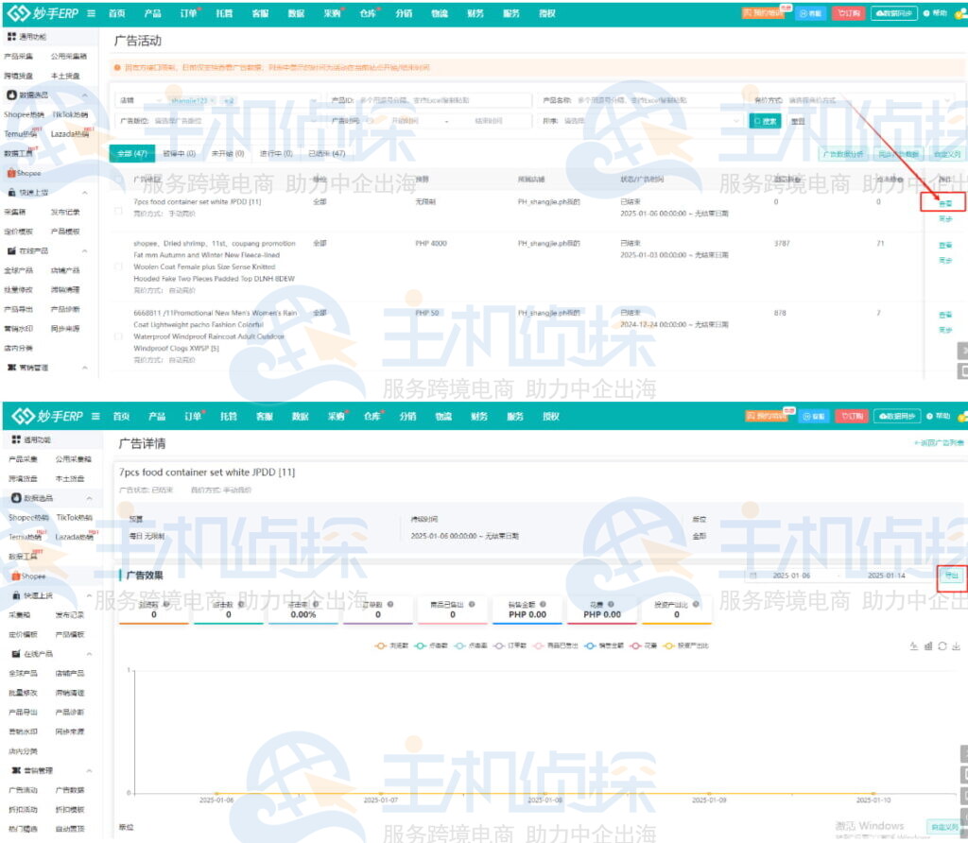The width and height of the screenshot is (968, 843).
Task: Select the checkbox for the shopee Dried shrimp ad
Action: (118, 267)
